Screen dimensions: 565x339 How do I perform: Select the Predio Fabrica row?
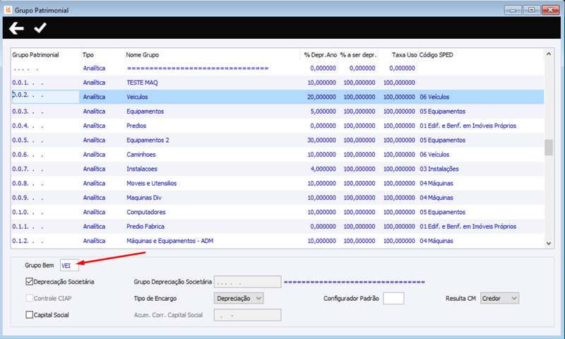(x=278, y=226)
